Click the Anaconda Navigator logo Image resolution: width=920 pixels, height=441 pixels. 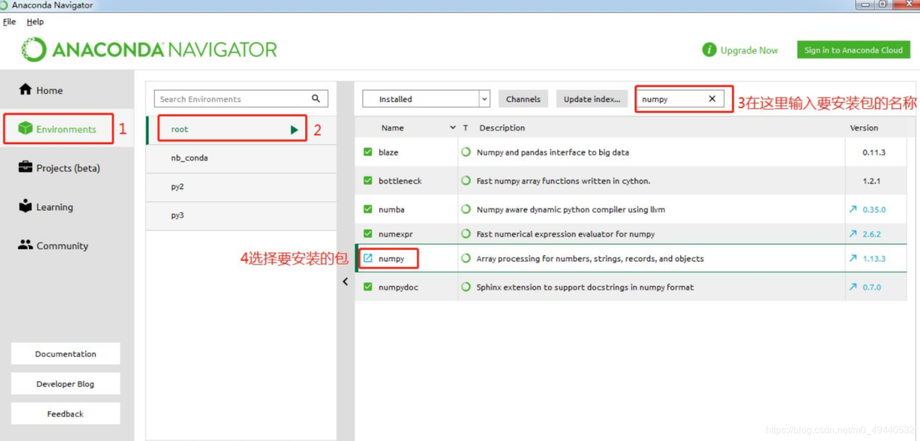149,49
